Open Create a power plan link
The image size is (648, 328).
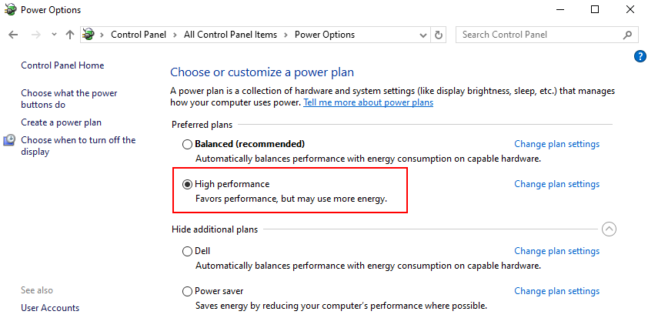pyautogui.click(x=61, y=122)
